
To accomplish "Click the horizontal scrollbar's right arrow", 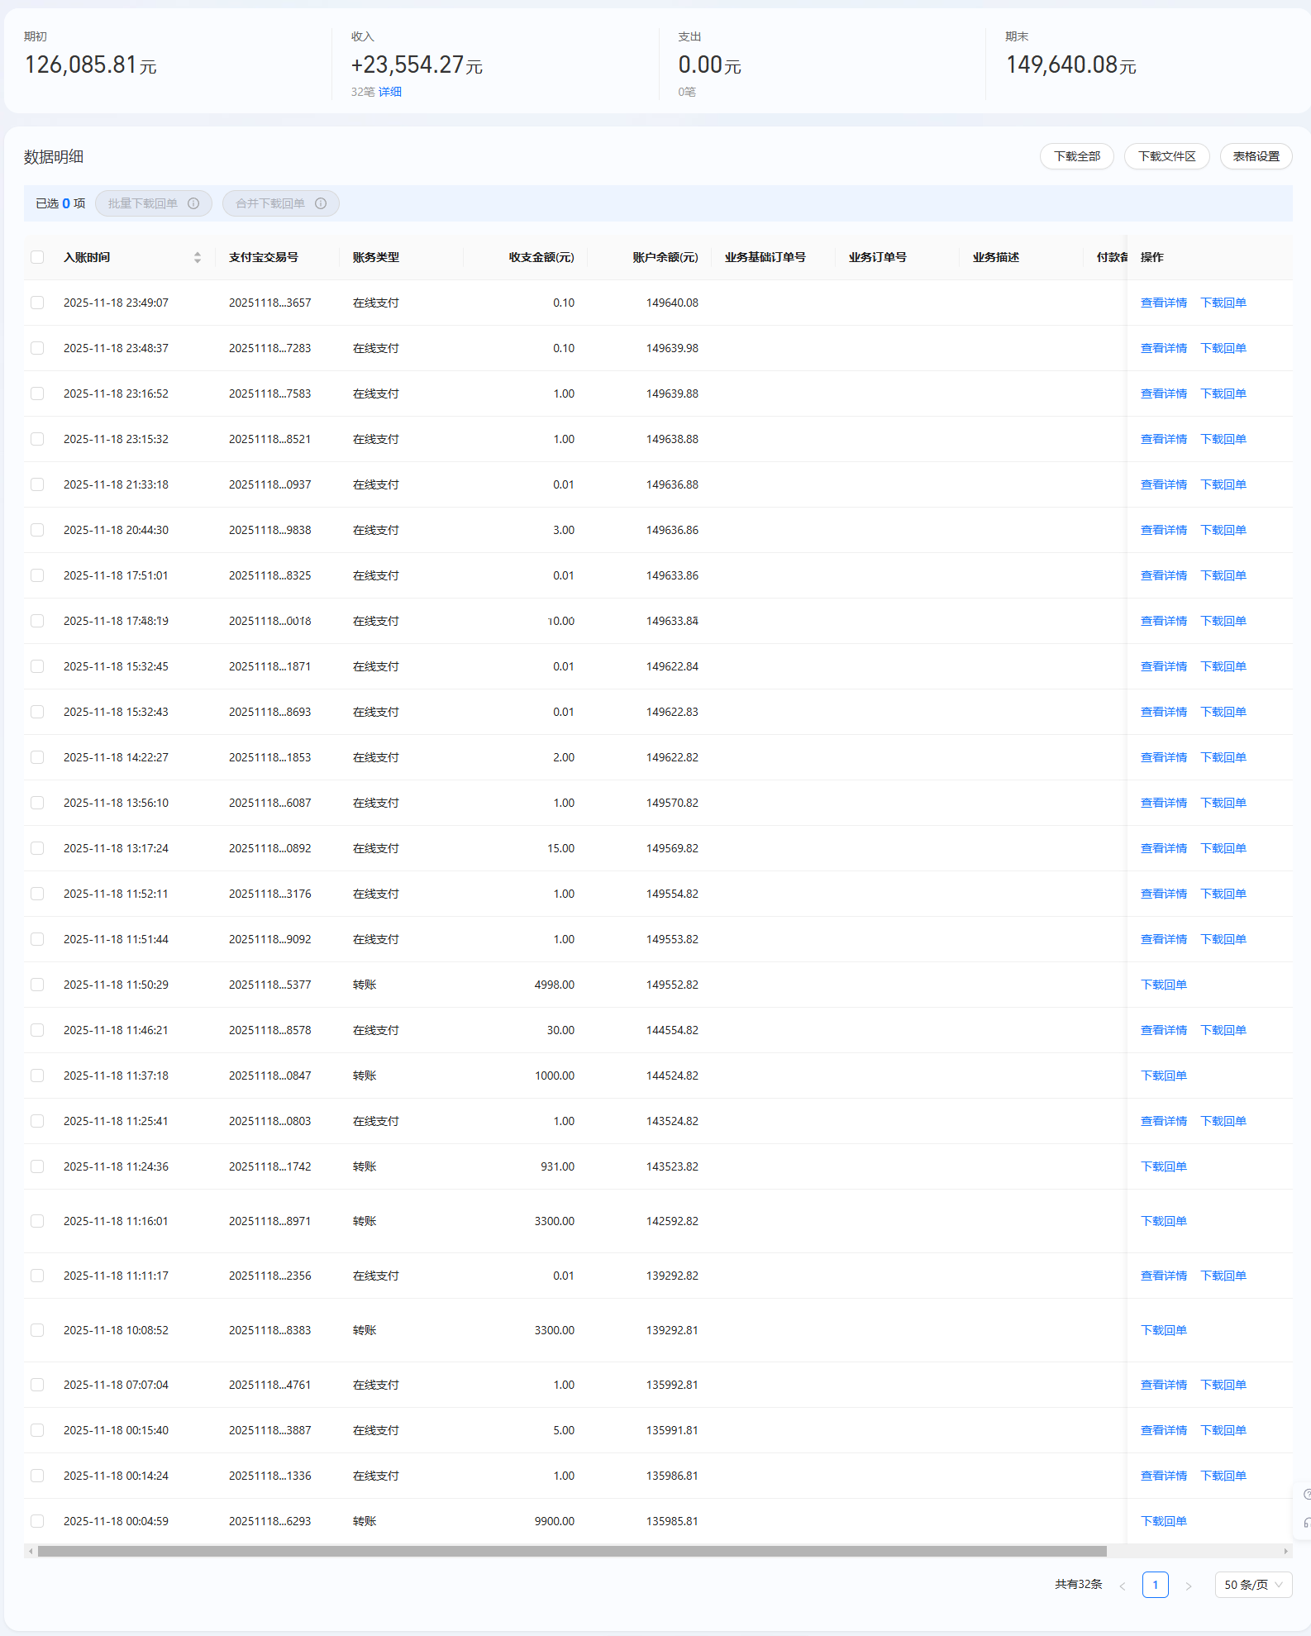I will click(1285, 1551).
